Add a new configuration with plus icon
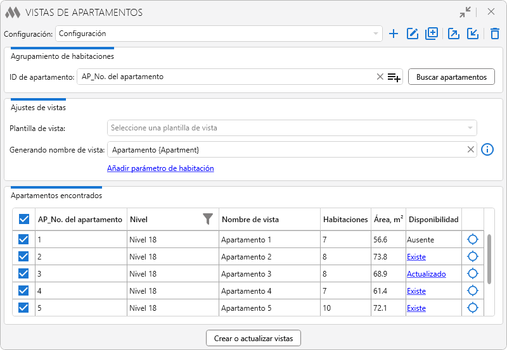This screenshot has height=350, width=507. click(x=393, y=34)
